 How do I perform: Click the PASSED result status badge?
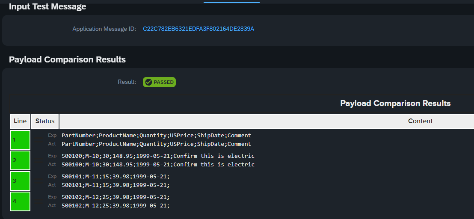coord(159,82)
